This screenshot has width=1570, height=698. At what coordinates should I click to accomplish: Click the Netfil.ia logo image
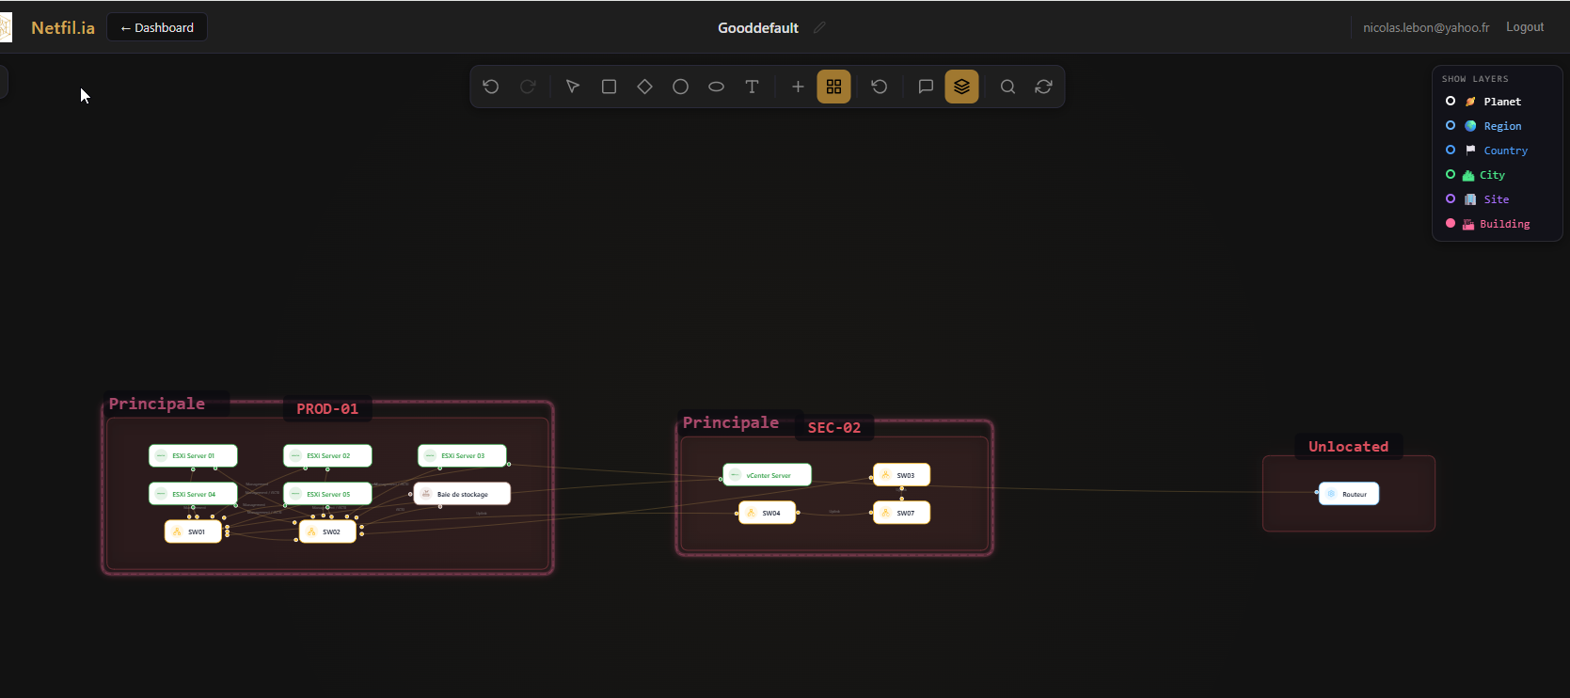click(6, 27)
